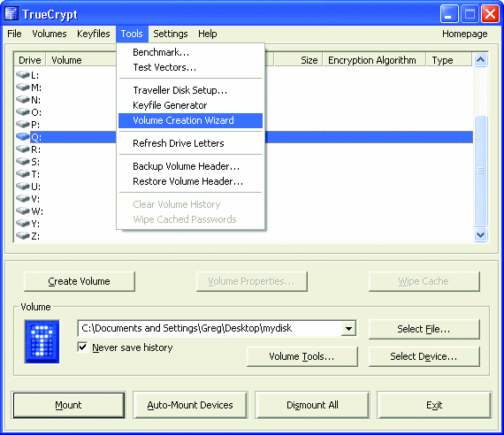Click the drive icon for Y:

click(23, 223)
